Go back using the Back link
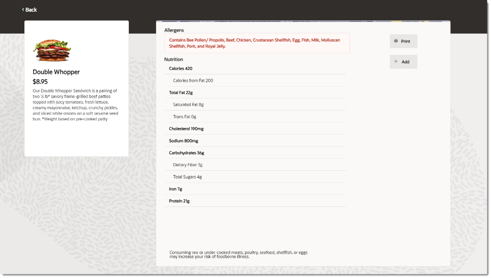491x278 pixels. coord(29,10)
